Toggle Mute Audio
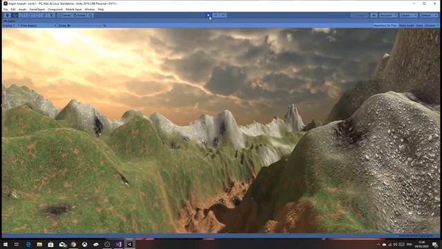This screenshot has height=249, width=442. (407, 26)
